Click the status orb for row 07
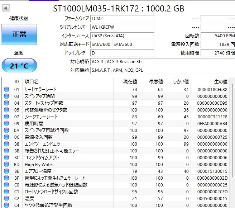235x208 pixels. coord(6,117)
